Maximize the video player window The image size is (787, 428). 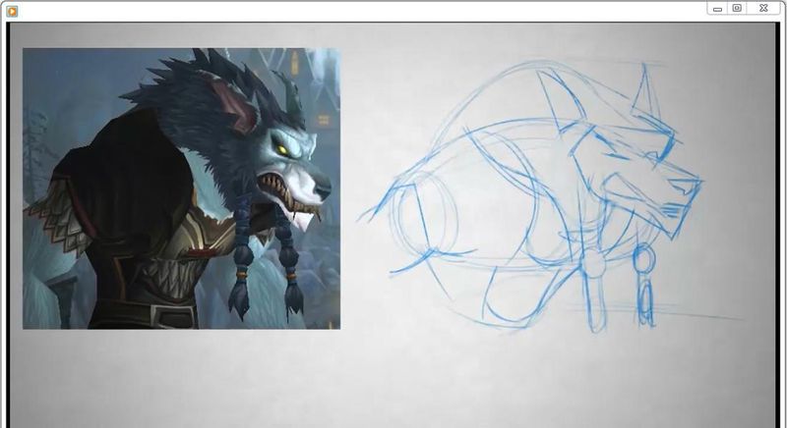pyautogui.click(x=737, y=9)
